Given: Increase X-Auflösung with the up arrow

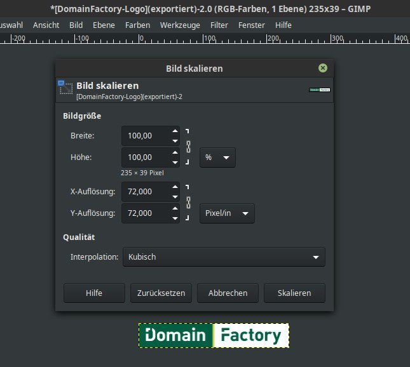Looking at the screenshot, I should click(x=175, y=187).
